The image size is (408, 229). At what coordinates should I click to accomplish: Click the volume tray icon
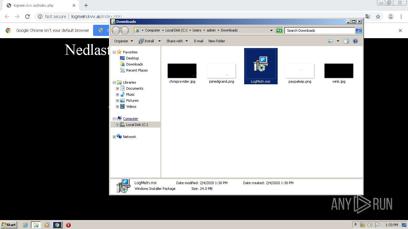(x=370, y=225)
